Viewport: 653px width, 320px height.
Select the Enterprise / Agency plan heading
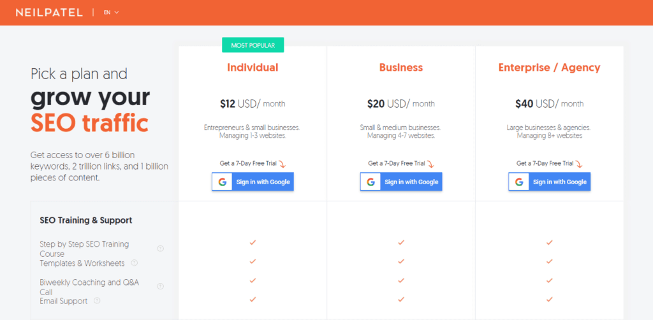click(x=549, y=68)
